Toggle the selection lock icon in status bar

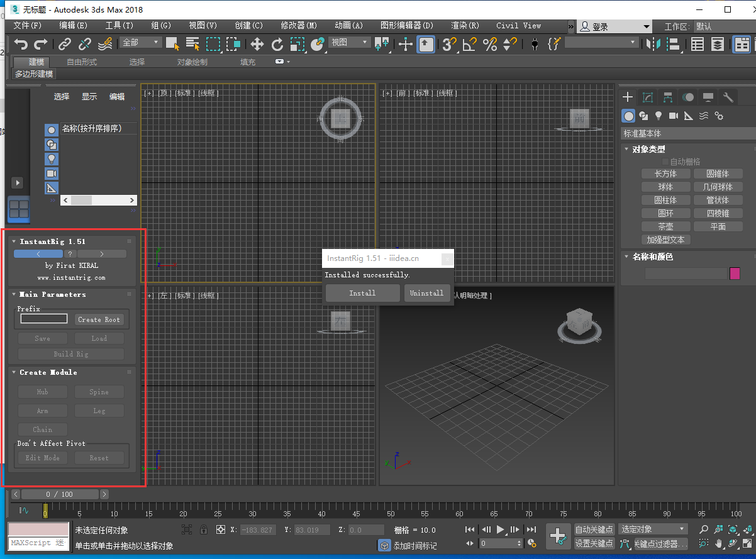(203, 529)
